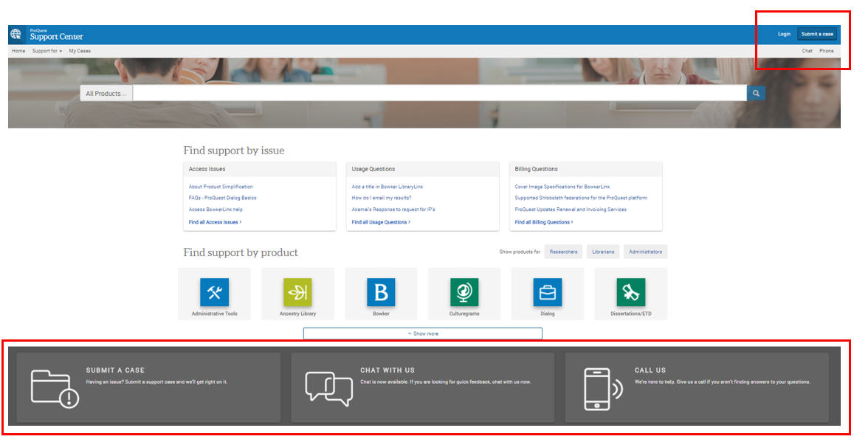Expand the Support for menu
This screenshot has height=442, width=854.
click(47, 51)
